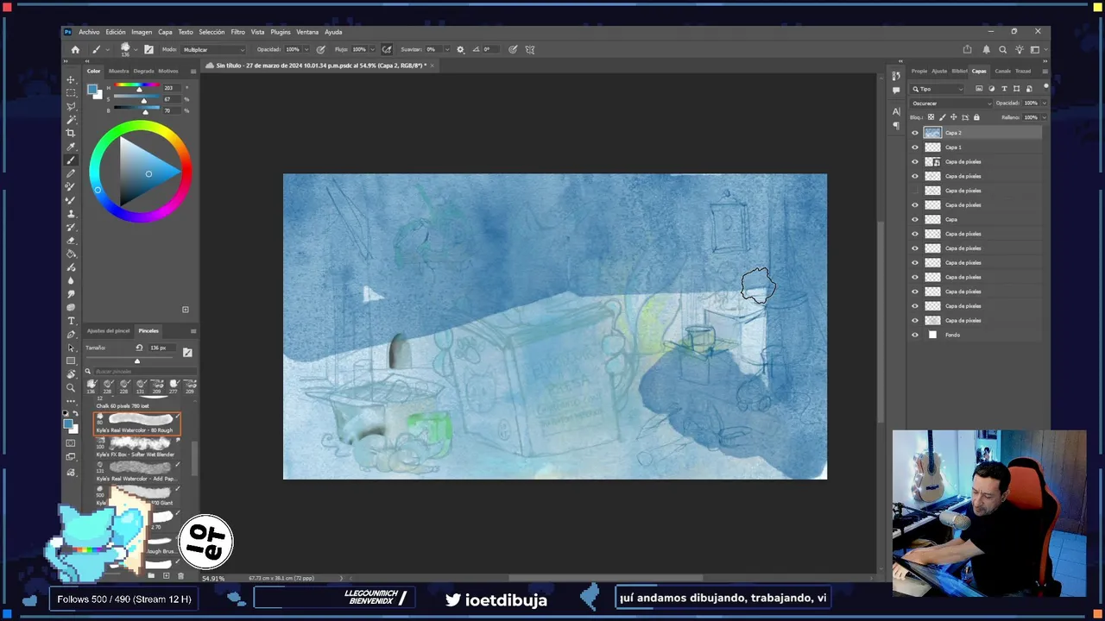Open brush symmetry butterfly options
Screen dimensions: 1105x621
coord(530,49)
